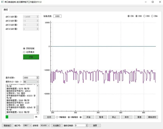Click the log line 接收的总字节数为: 49512
The image size is (163, 129).
pos(18,91)
